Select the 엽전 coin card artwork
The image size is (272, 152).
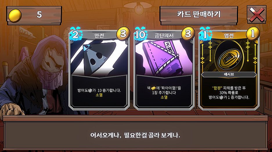tap(229, 56)
